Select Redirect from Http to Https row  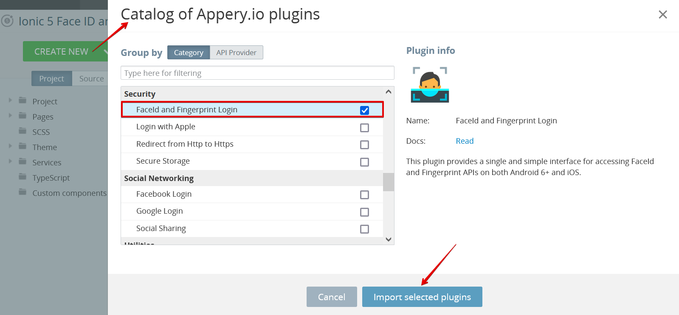tap(252, 144)
